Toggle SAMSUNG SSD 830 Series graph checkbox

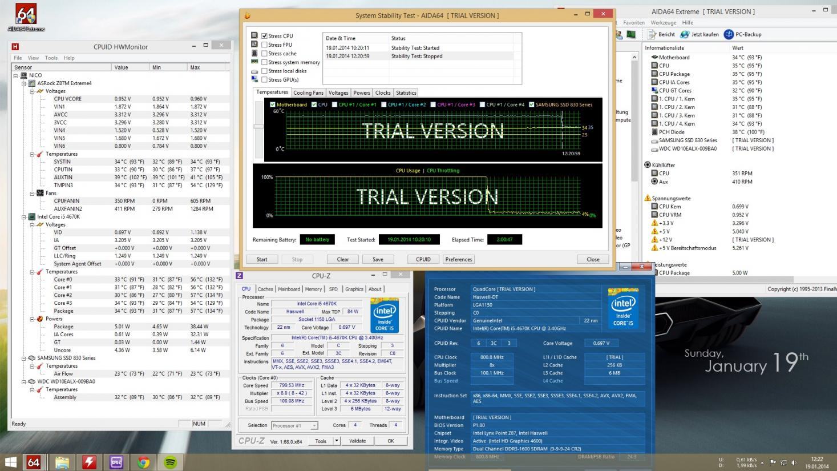click(x=532, y=104)
